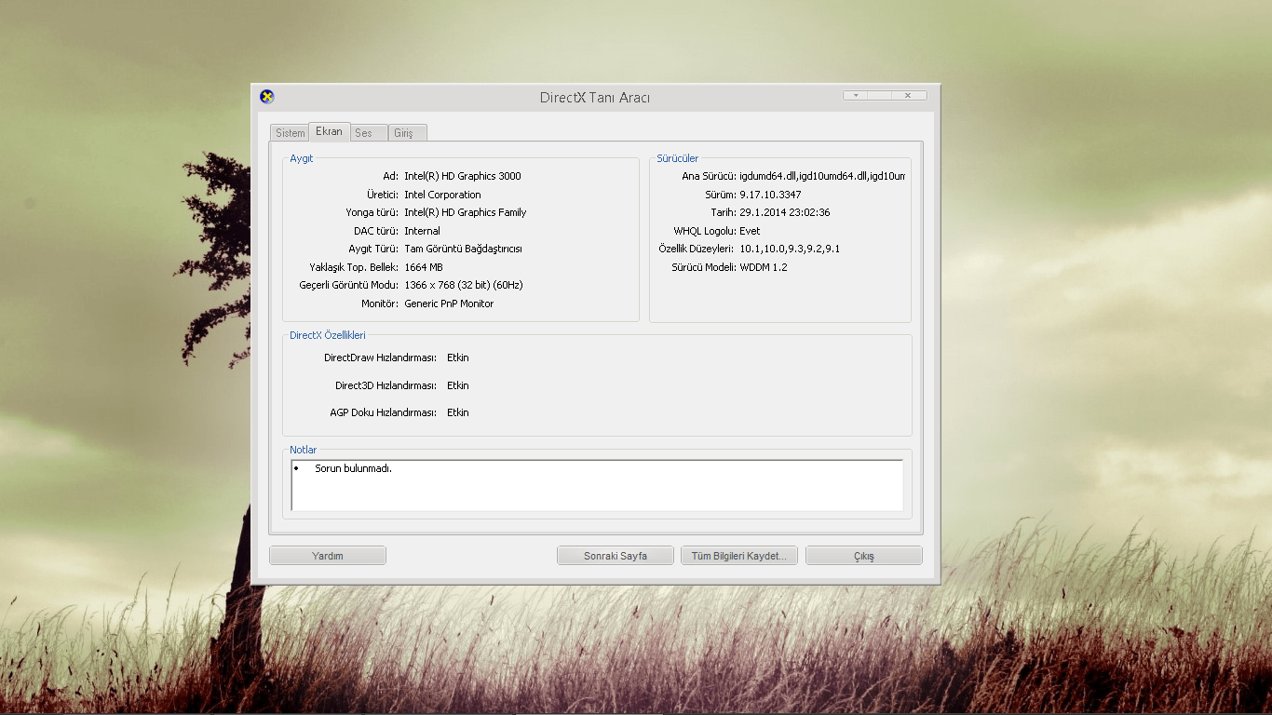Click "Etkin" next to AGP Doku Hızlandırması

pyautogui.click(x=458, y=412)
